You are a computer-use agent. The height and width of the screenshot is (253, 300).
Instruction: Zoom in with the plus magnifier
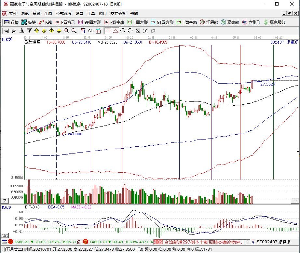66,31
